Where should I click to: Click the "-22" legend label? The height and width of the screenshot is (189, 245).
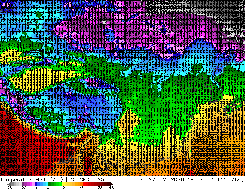(x=22, y=187)
